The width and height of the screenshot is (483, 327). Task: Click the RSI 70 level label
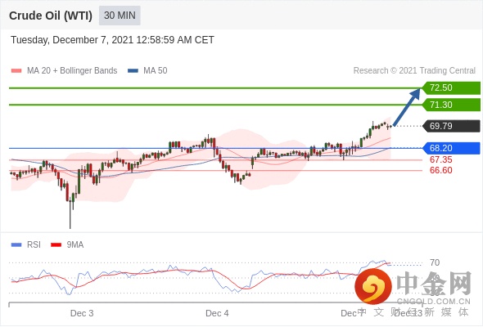[x=435, y=262]
